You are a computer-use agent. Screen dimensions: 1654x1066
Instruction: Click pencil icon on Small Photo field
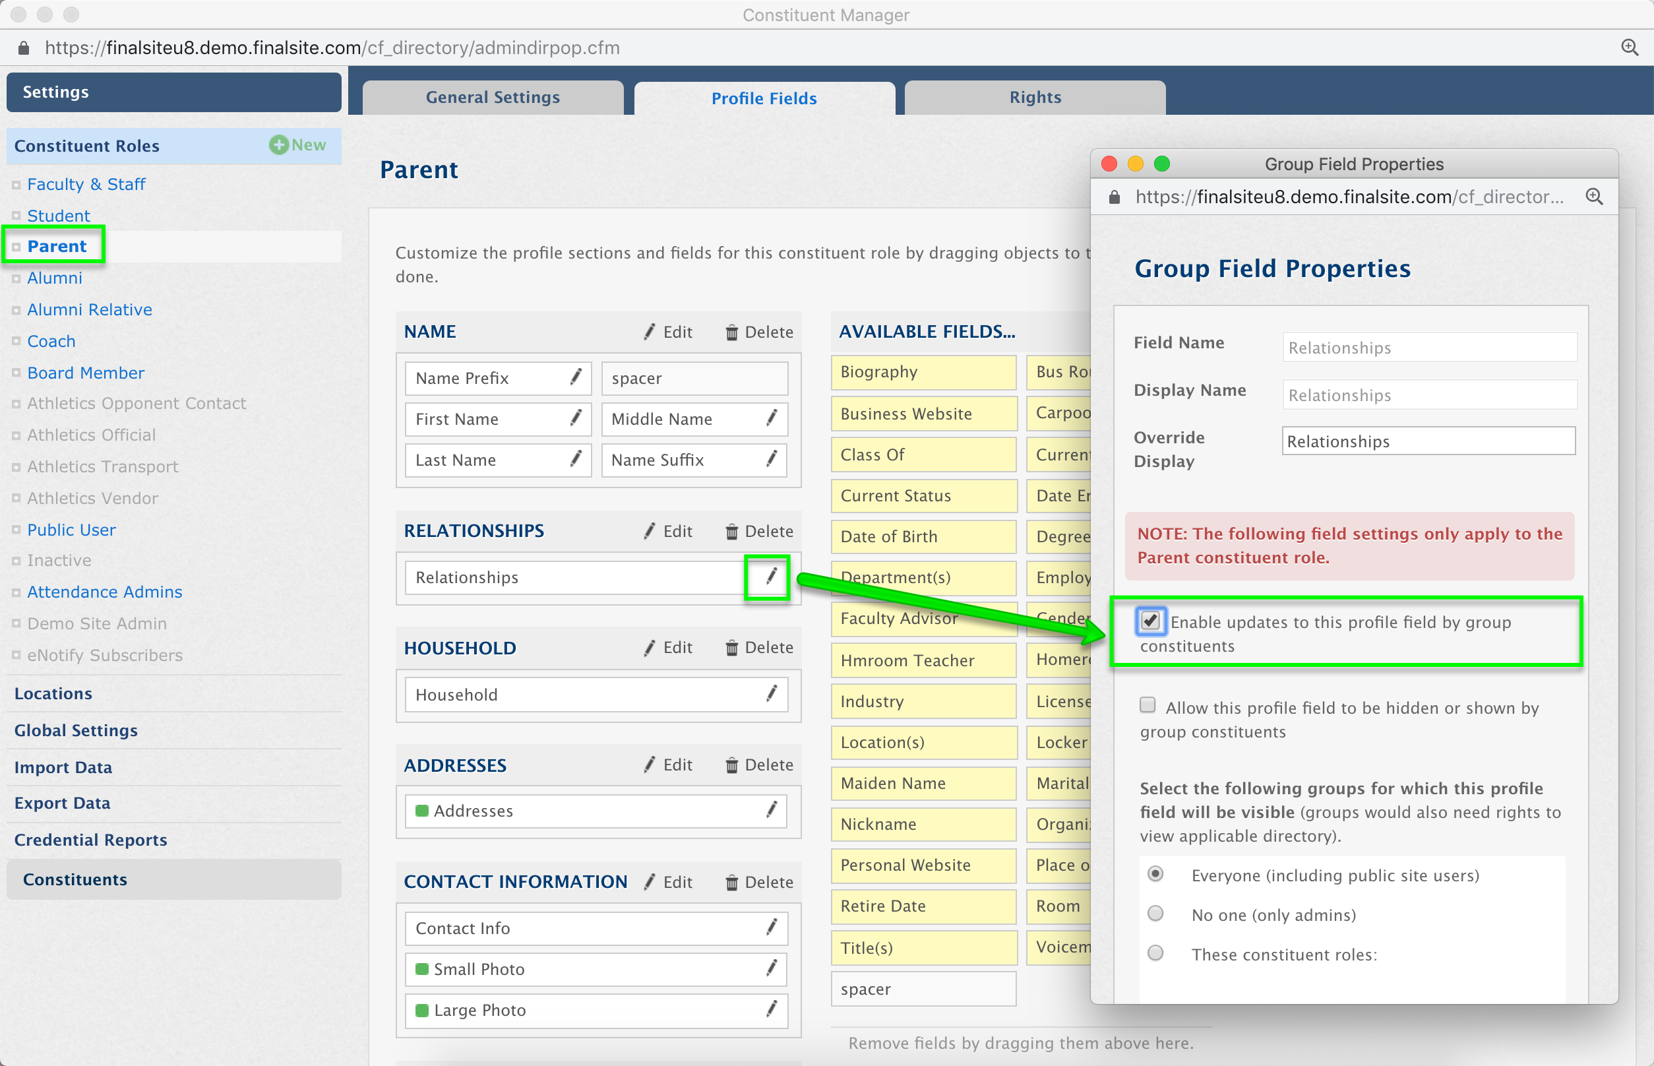click(772, 968)
